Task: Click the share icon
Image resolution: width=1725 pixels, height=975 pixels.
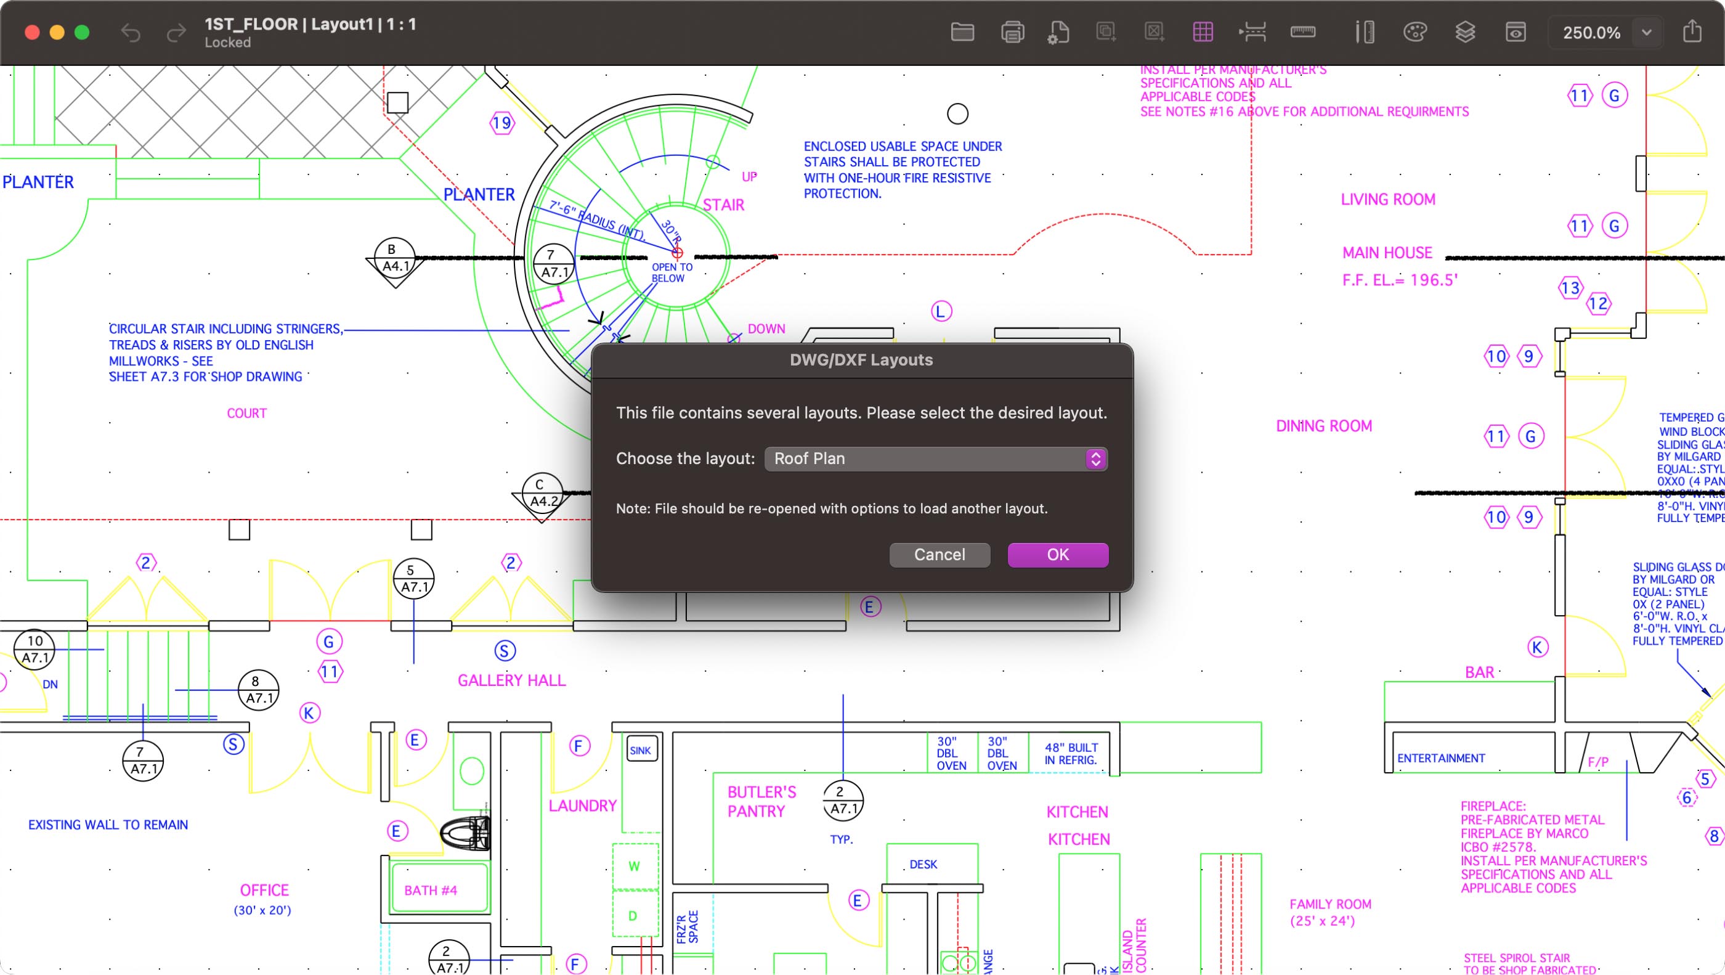Action: pyautogui.click(x=1694, y=31)
